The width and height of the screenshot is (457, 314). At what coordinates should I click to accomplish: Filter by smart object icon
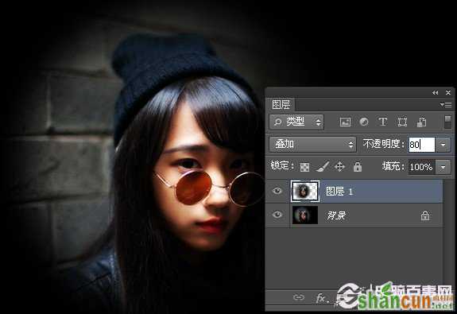point(421,122)
